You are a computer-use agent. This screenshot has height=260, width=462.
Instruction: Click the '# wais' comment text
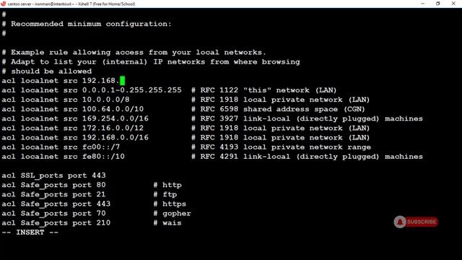(167, 223)
